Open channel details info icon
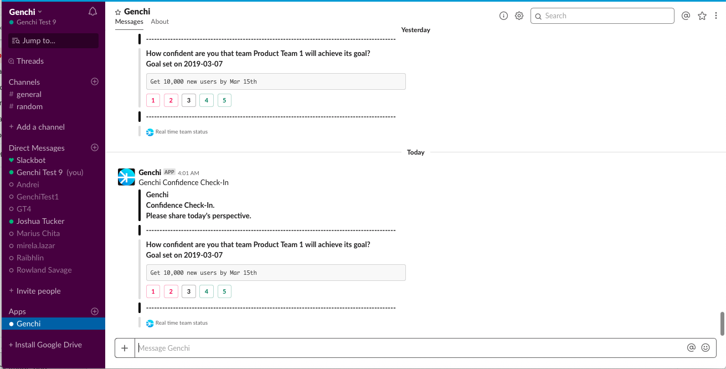The width and height of the screenshot is (726, 369). (x=503, y=16)
